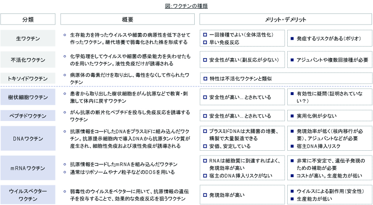Select the 不活化ワクチン category cell
Viewport: 373px width, 205px height.
(28, 60)
